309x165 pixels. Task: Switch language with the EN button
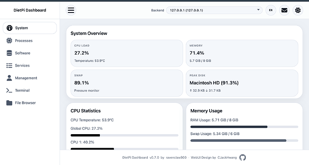point(271,10)
